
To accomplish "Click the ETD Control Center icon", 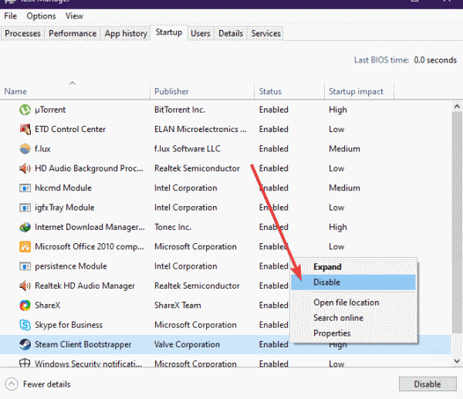I will coord(25,130).
